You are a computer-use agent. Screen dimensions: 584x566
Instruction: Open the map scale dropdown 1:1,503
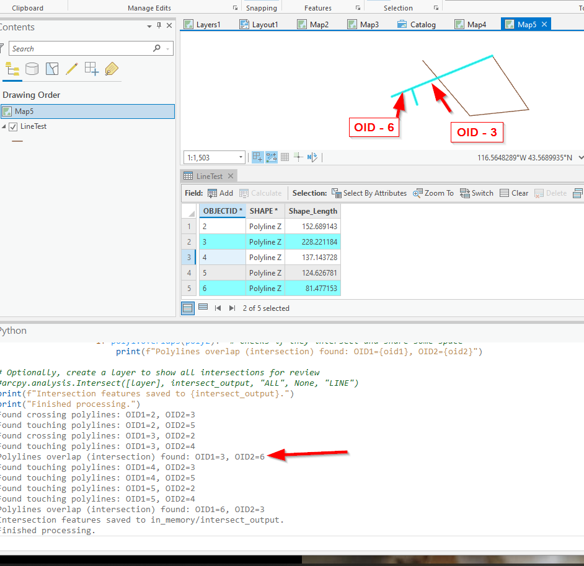pos(241,157)
